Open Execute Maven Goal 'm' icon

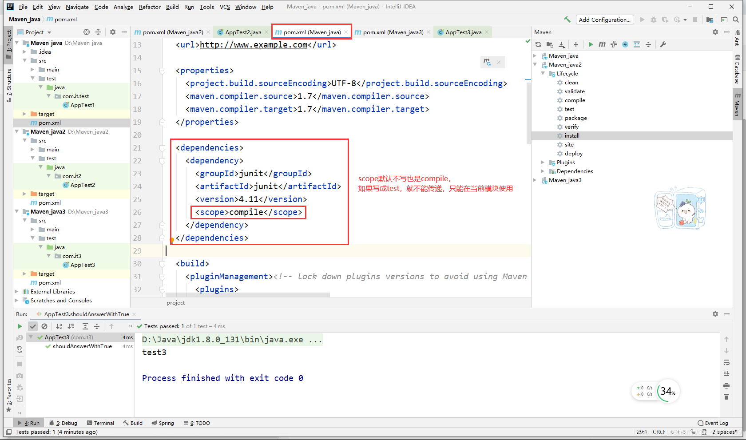point(602,44)
